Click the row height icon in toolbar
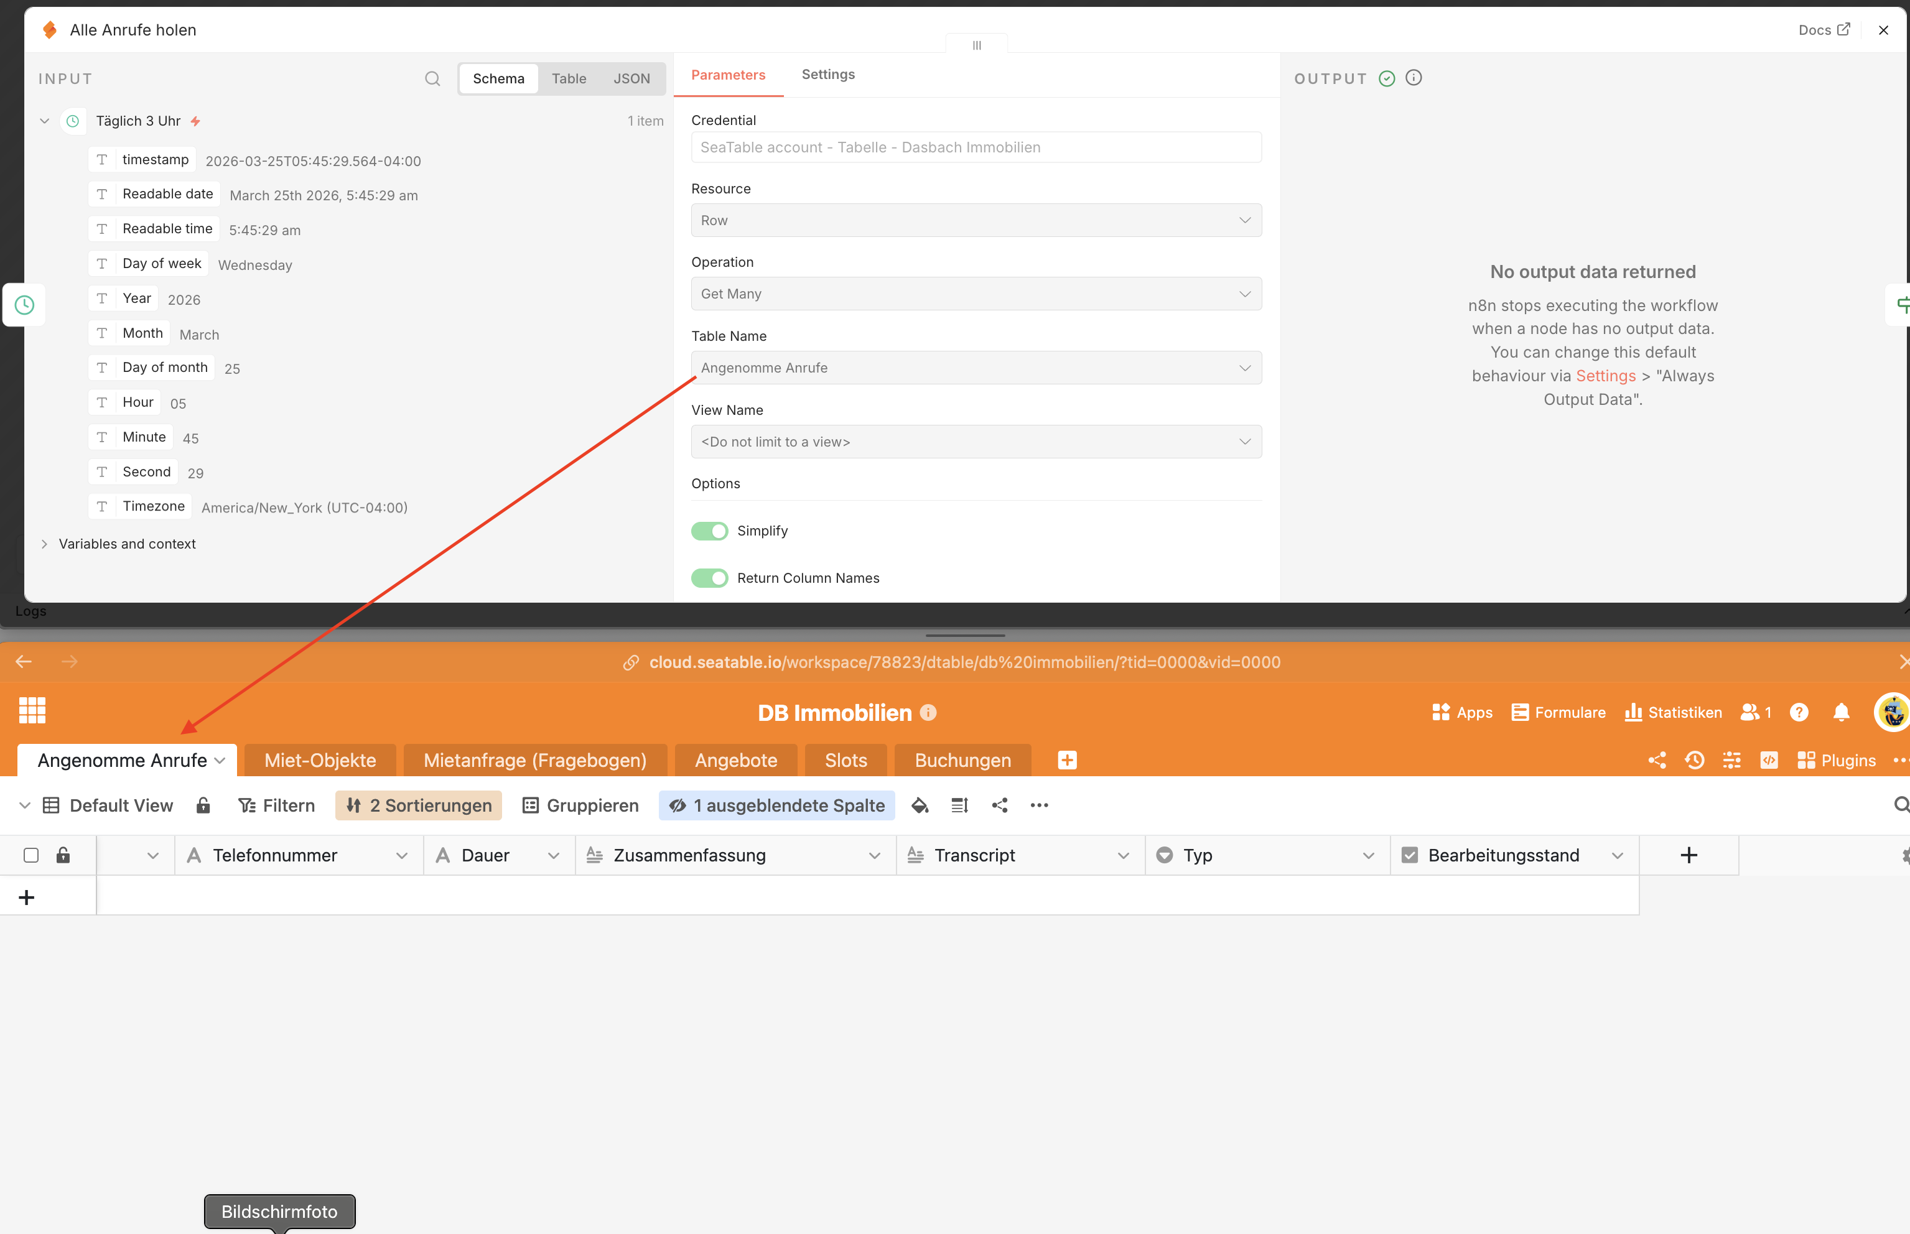This screenshot has height=1234, width=1910. coord(959,805)
